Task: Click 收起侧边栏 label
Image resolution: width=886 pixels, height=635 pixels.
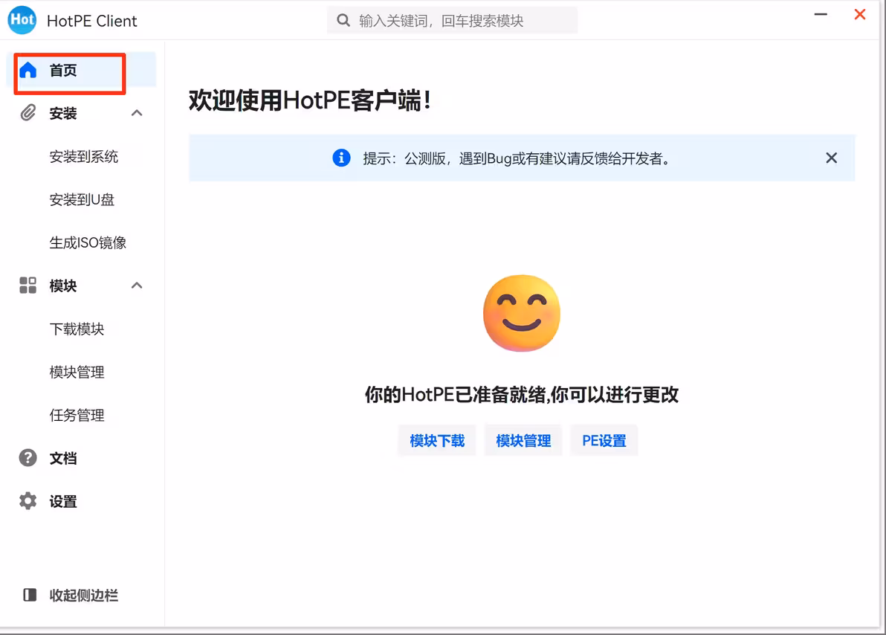Action: 84,595
